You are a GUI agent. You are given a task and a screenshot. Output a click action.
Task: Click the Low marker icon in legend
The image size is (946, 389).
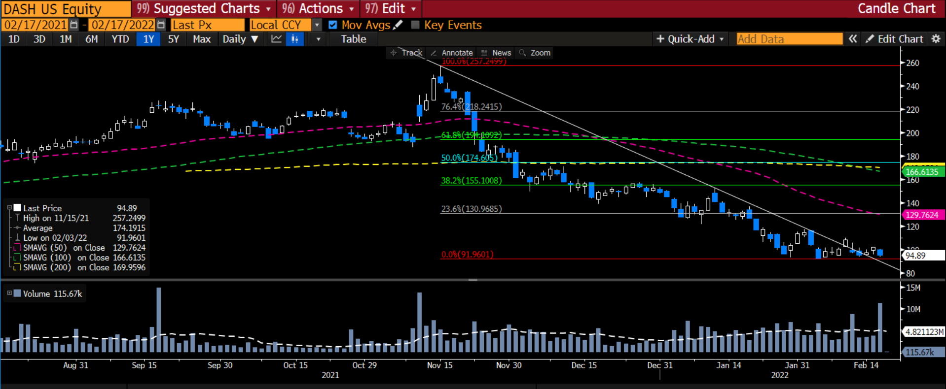pyautogui.click(x=17, y=238)
